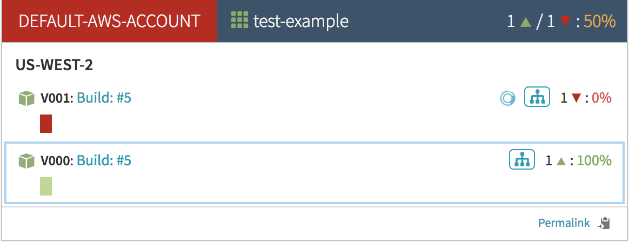Select the V000 server group label
Screen dimensions: 629x242
56,161
